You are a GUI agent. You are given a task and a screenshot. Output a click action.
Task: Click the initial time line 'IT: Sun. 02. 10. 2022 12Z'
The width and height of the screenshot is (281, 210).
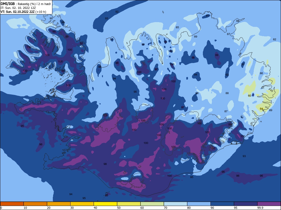[x=18, y=8]
